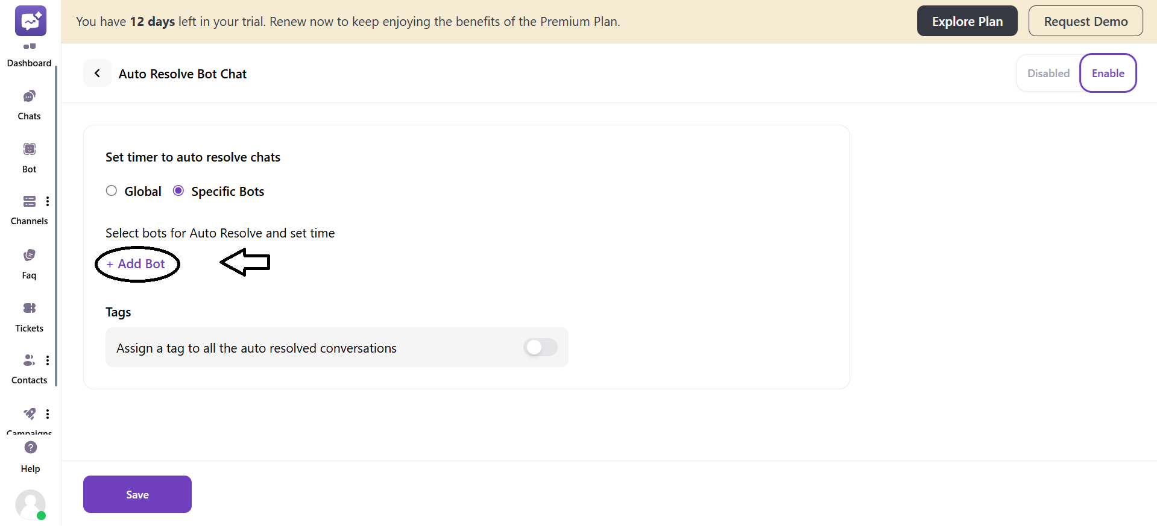Switch to the Disabled tab
Screen dimensions: 1157x528
(x=1048, y=74)
